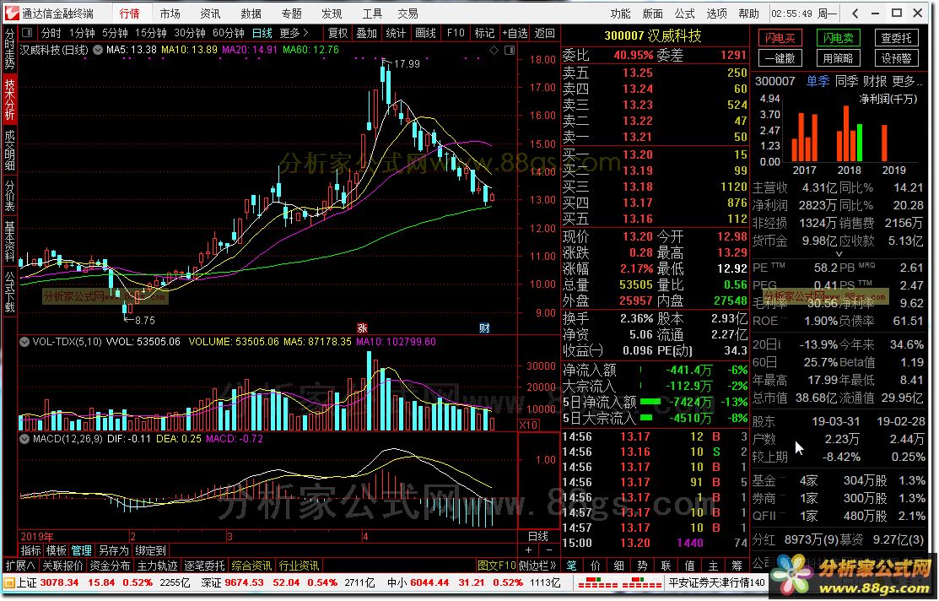Select the 主 tab at bottom
The width and height of the screenshot is (939, 601).
coord(713,566)
